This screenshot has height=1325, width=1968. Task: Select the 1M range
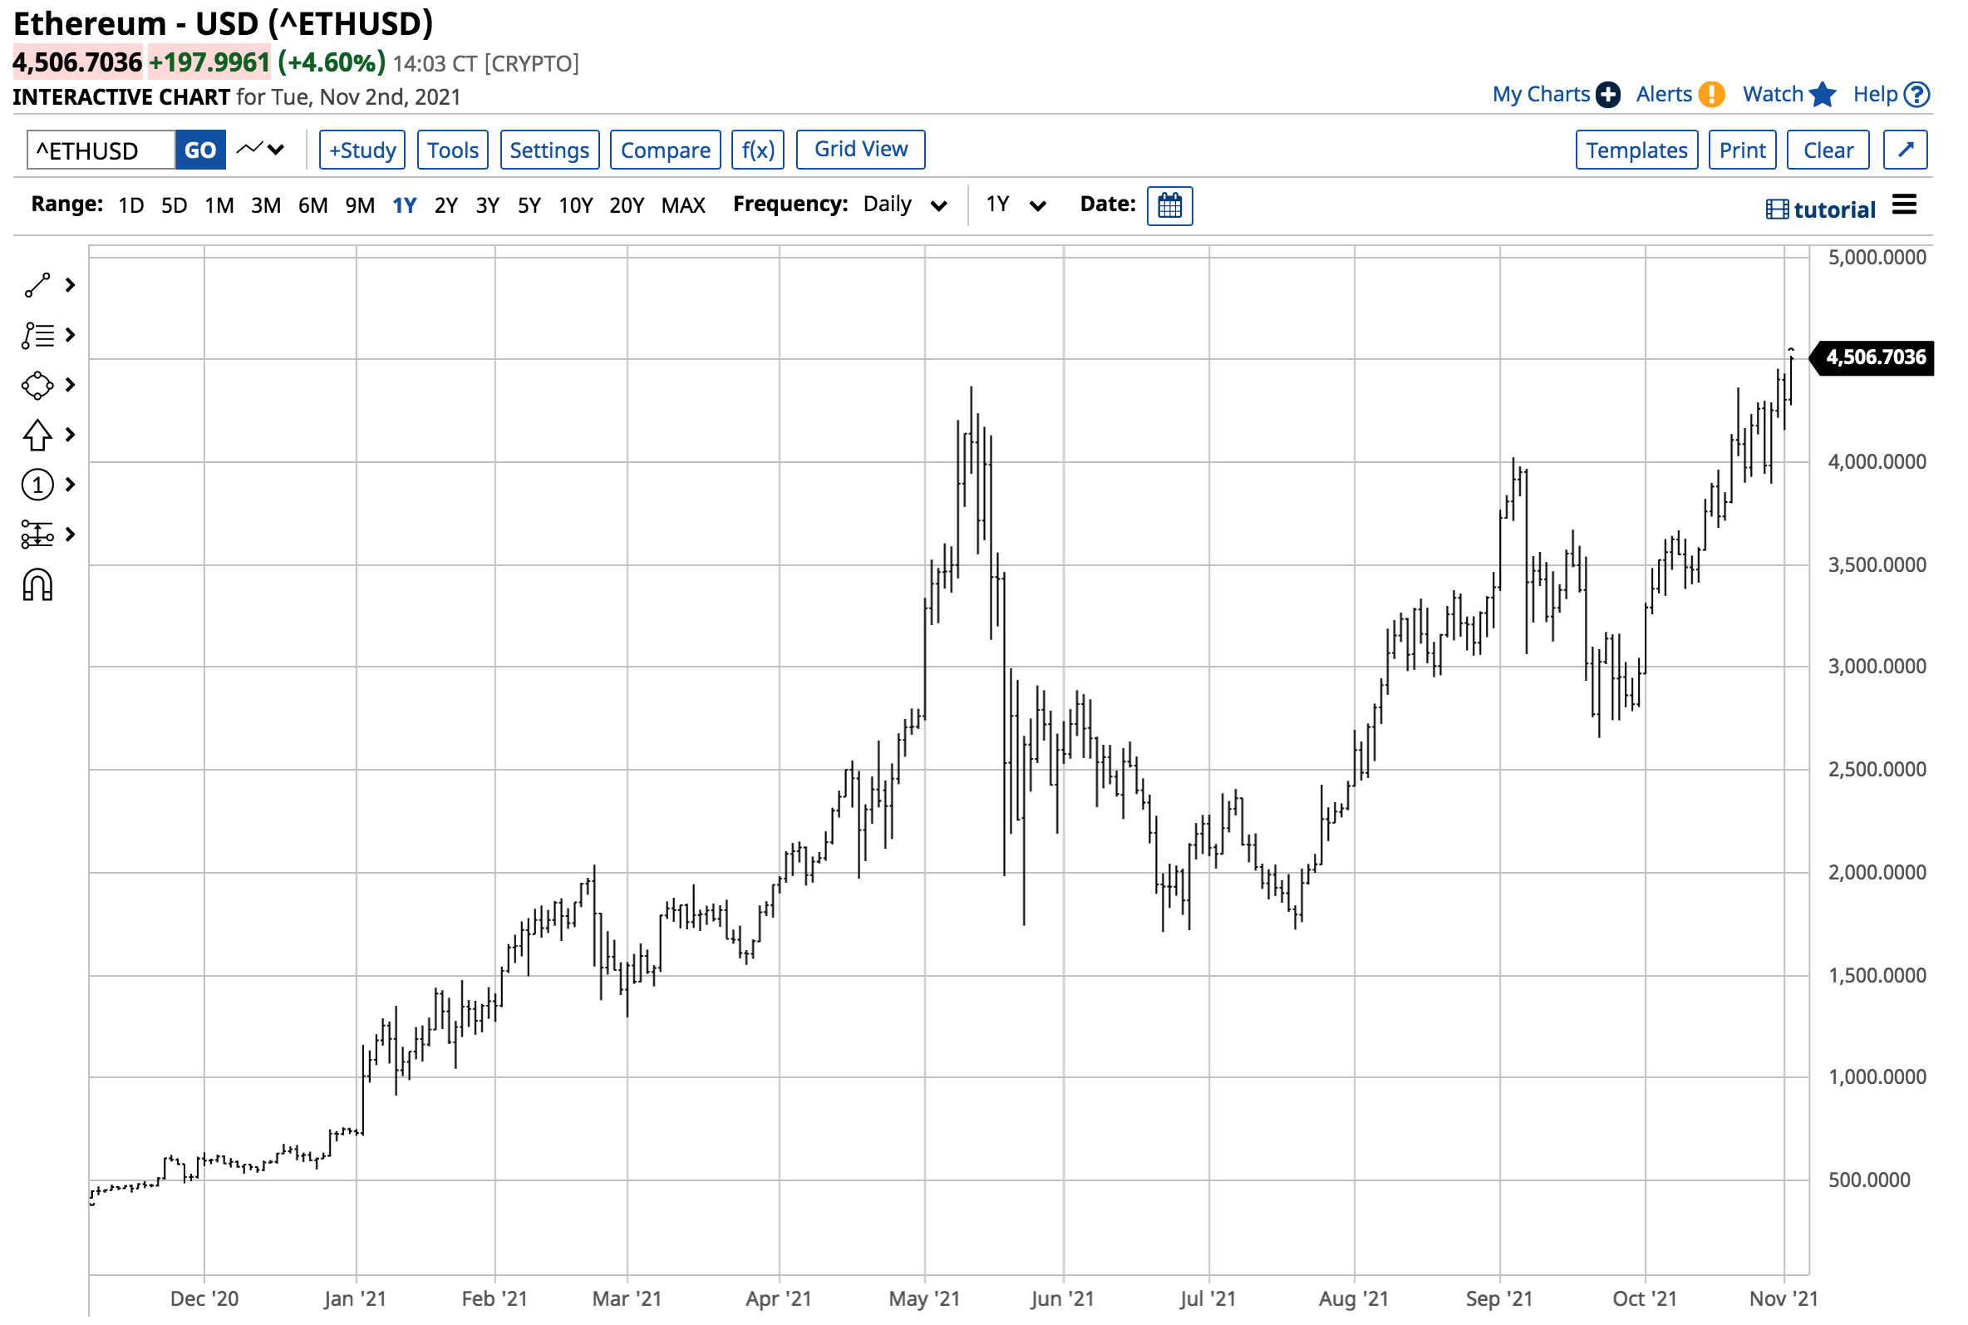(x=219, y=205)
